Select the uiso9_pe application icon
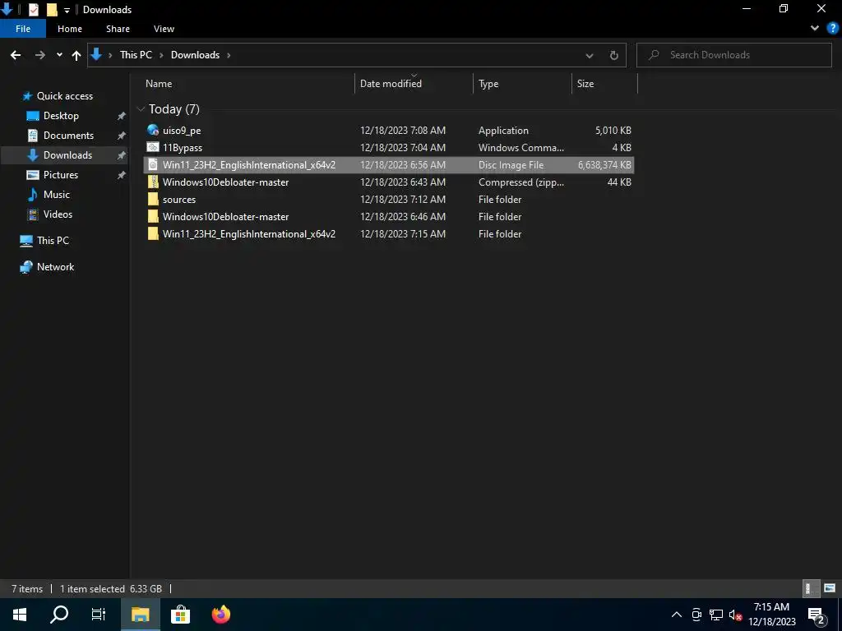This screenshot has width=842, height=631. click(x=153, y=130)
